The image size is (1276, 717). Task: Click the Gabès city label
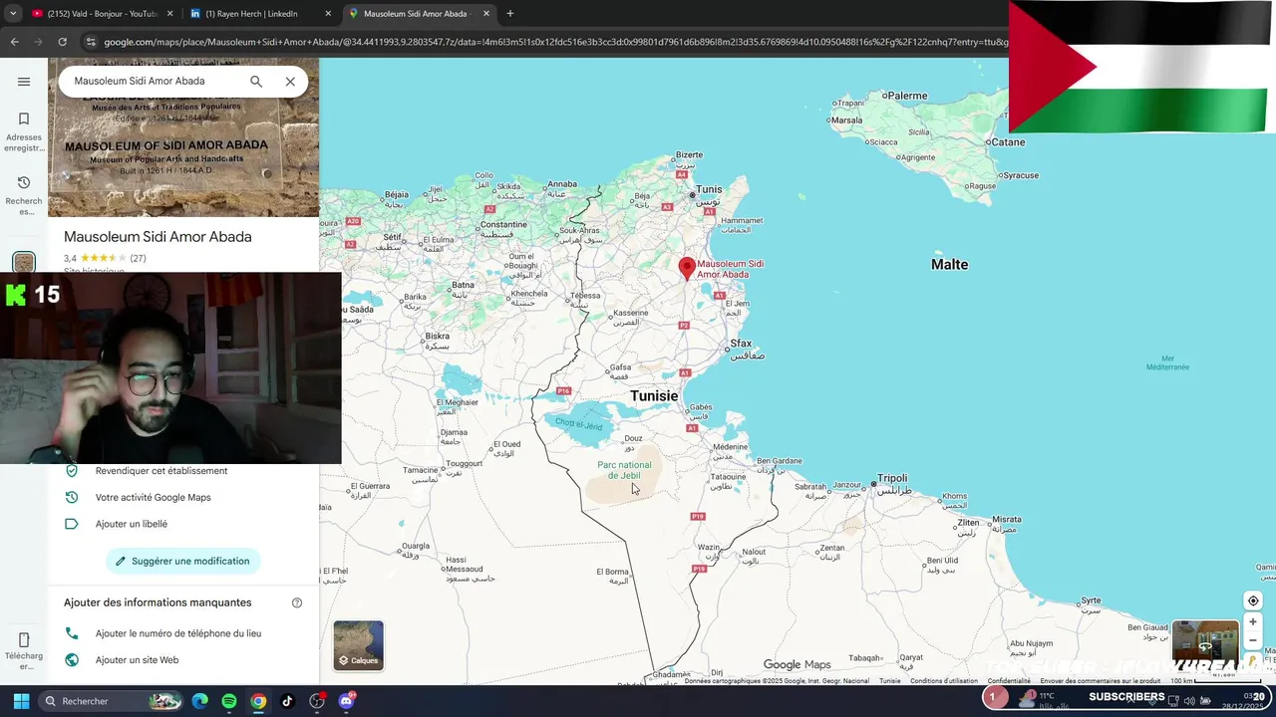point(701,407)
